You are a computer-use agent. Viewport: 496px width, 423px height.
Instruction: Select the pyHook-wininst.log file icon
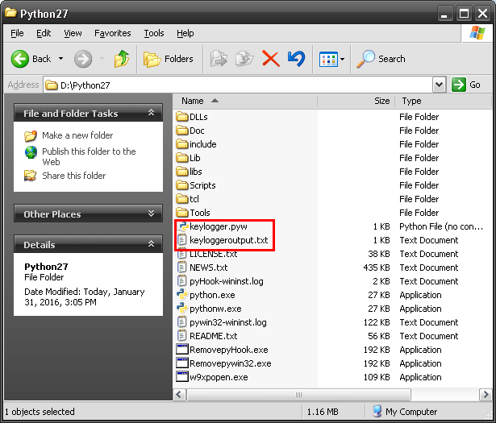182,281
